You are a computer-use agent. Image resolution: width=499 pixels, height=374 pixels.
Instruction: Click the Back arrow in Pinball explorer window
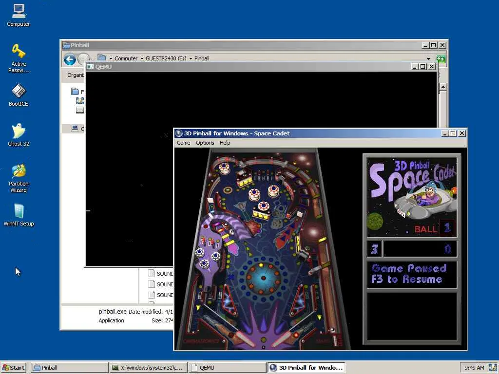pyautogui.click(x=70, y=59)
